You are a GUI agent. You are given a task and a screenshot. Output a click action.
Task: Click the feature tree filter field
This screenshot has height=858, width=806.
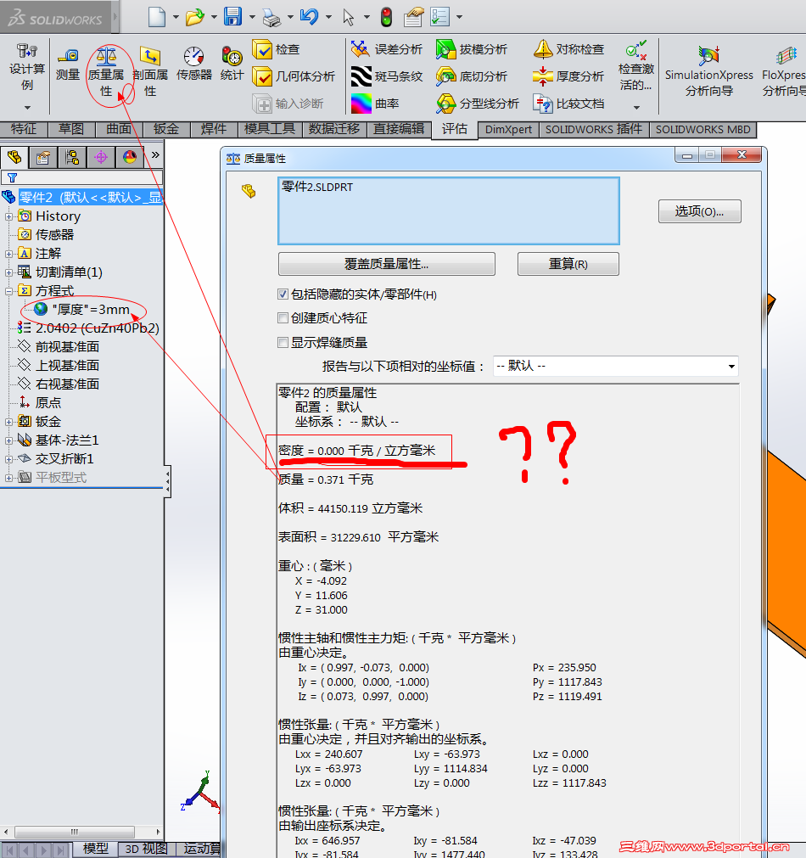[x=82, y=177]
